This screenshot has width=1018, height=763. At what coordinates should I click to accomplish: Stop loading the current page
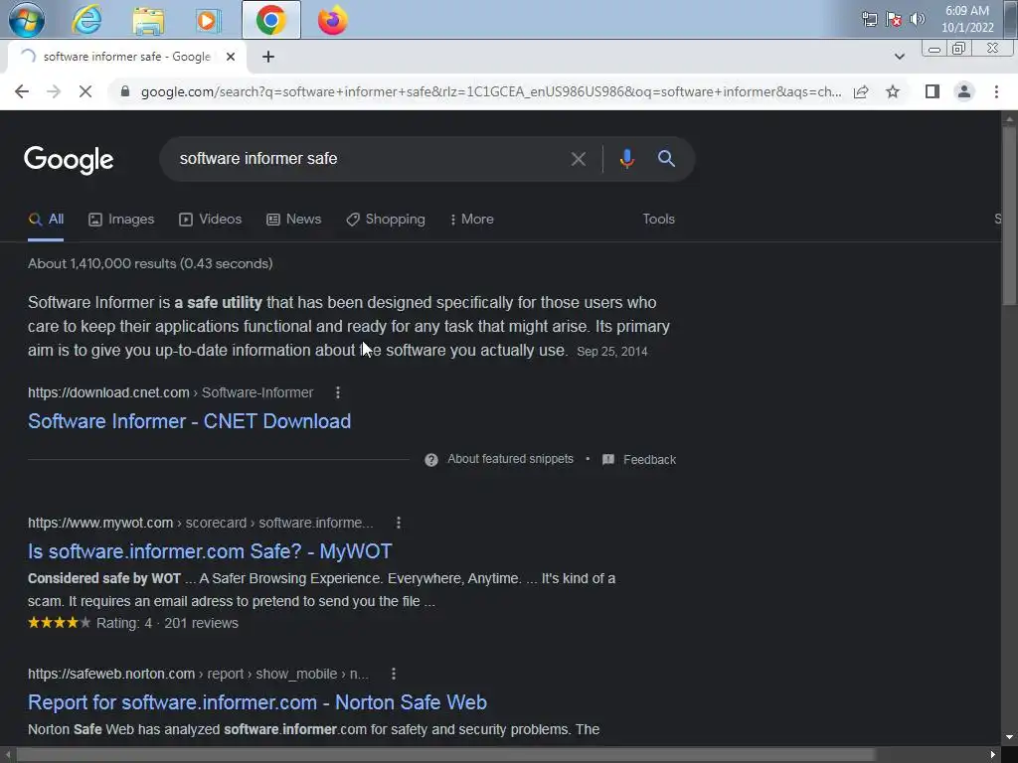pyautogui.click(x=85, y=91)
